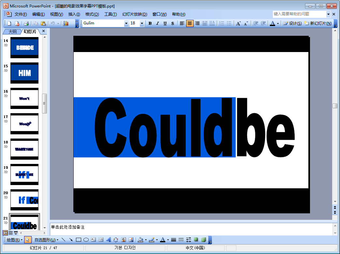The width and height of the screenshot is (340, 254).
Task: Expand the Gulim font name dropdown
Action: click(126, 23)
